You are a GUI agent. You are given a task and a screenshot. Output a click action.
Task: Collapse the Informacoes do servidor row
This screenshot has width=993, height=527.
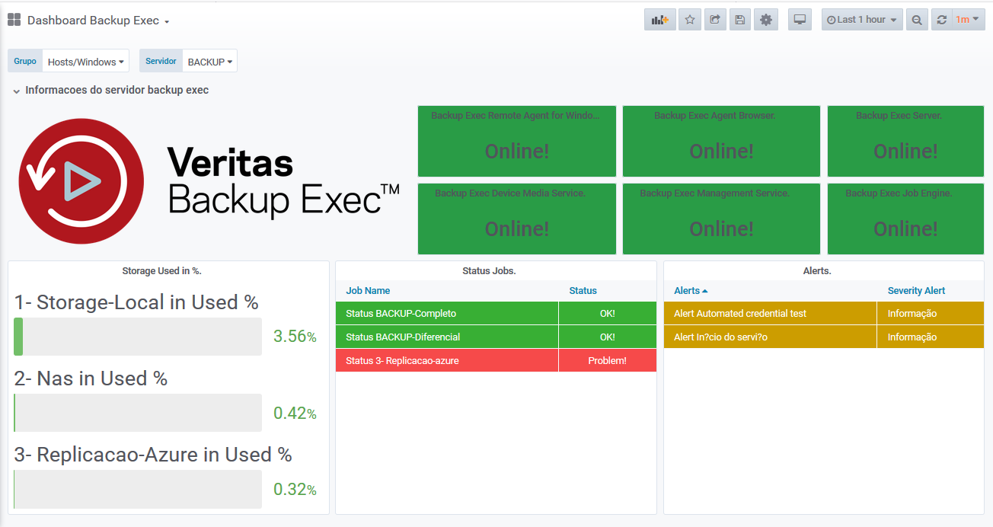(x=17, y=91)
